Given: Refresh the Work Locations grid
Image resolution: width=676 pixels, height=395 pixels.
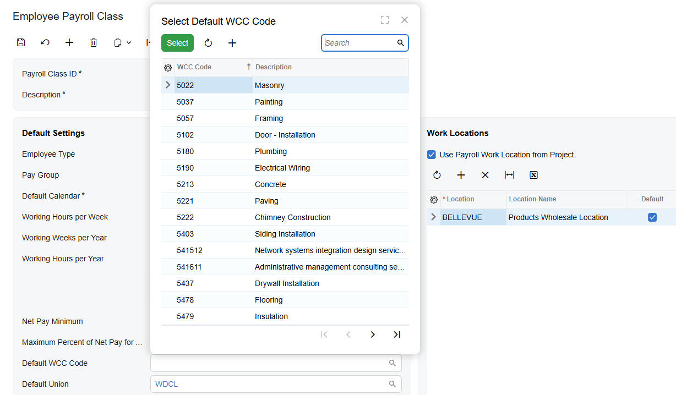Looking at the screenshot, I should 437,175.
